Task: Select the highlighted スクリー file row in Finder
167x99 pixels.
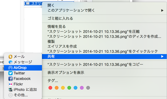Action: pyautogui.click(x=33, y=3)
